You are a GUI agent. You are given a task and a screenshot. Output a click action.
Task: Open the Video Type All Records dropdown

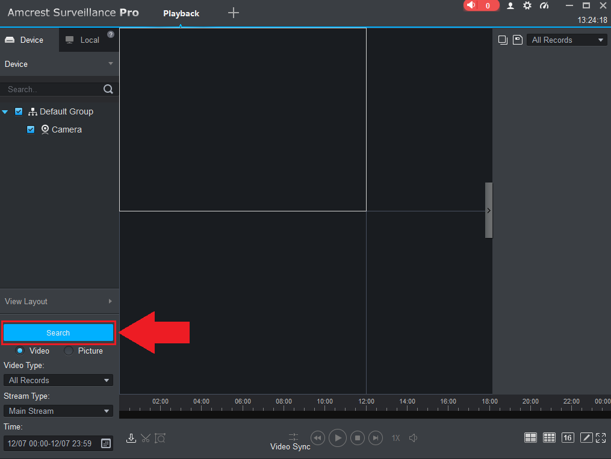[58, 380]
